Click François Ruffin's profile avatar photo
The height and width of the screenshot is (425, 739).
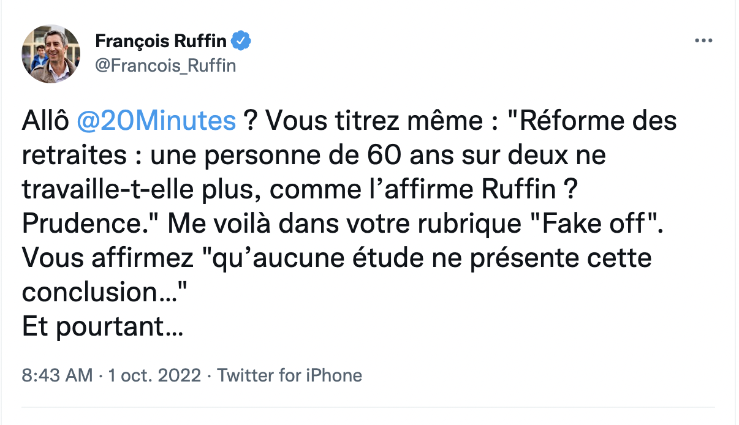tap(51, 54)
